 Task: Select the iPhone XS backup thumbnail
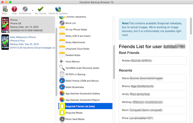click(x=5, y=25)
